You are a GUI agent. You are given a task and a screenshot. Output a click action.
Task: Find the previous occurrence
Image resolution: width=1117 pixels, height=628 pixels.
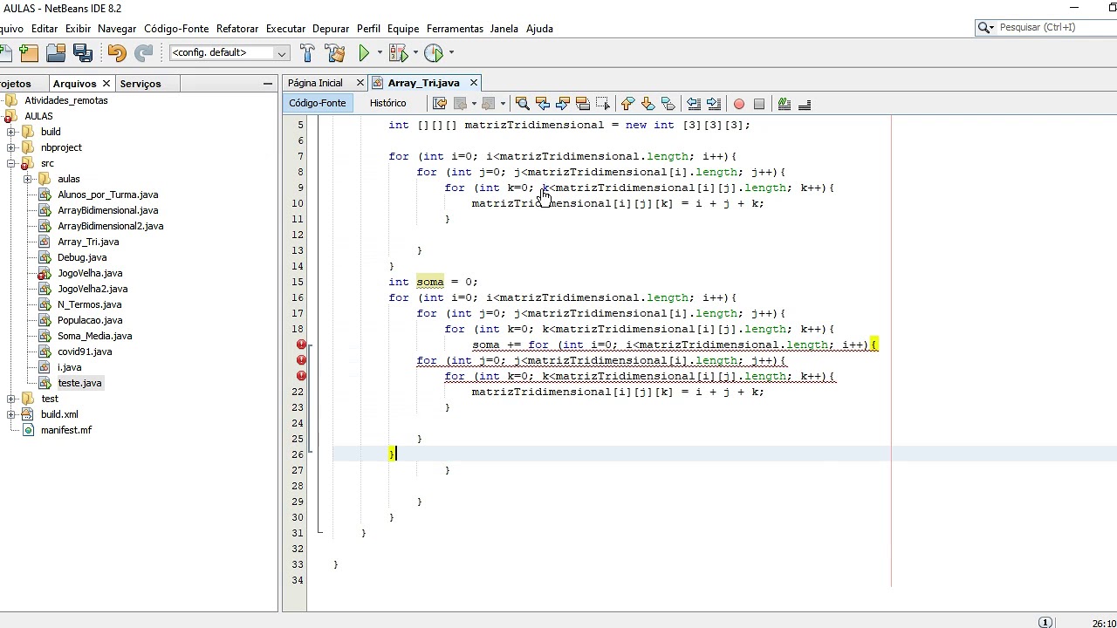point(543,104)
